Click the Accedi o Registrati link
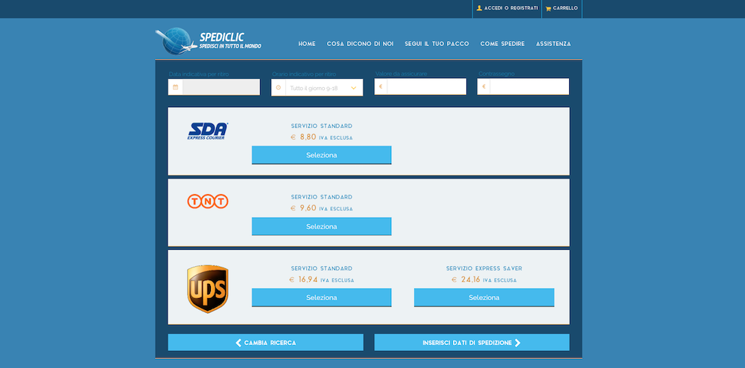This screenshot has width=745, height=368. click(507, 8)
